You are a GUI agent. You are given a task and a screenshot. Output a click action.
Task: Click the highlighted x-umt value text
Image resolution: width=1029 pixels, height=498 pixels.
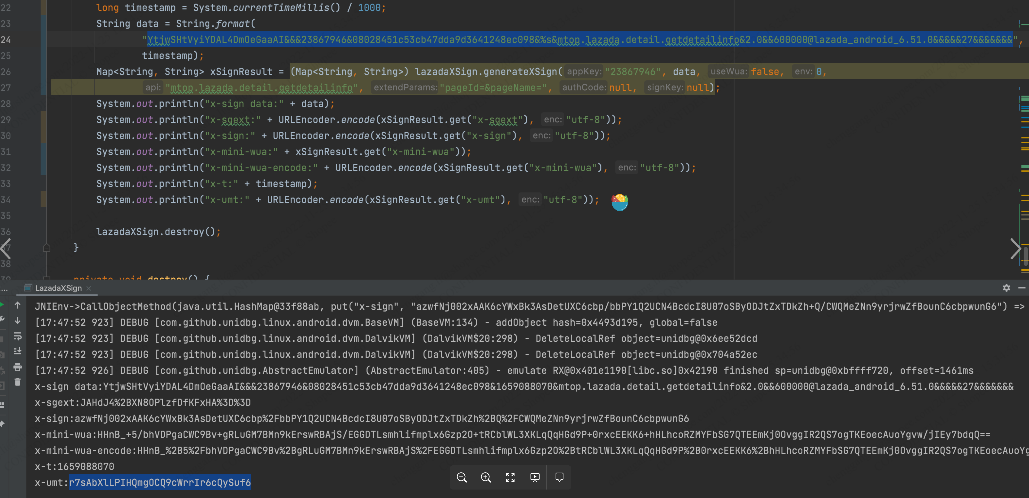coord(160,482)
